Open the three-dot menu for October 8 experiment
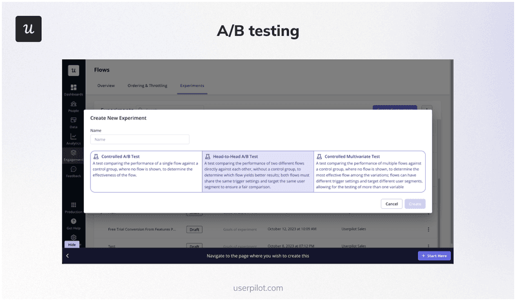The image size is (516, 301). click(x=428, y=246)
